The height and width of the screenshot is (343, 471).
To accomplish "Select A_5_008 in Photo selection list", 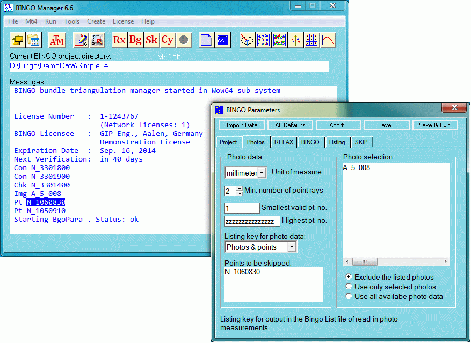I will click(x=357, y=167).
